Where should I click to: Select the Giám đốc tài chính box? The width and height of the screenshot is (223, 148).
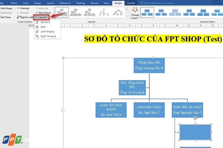[187, 110]
